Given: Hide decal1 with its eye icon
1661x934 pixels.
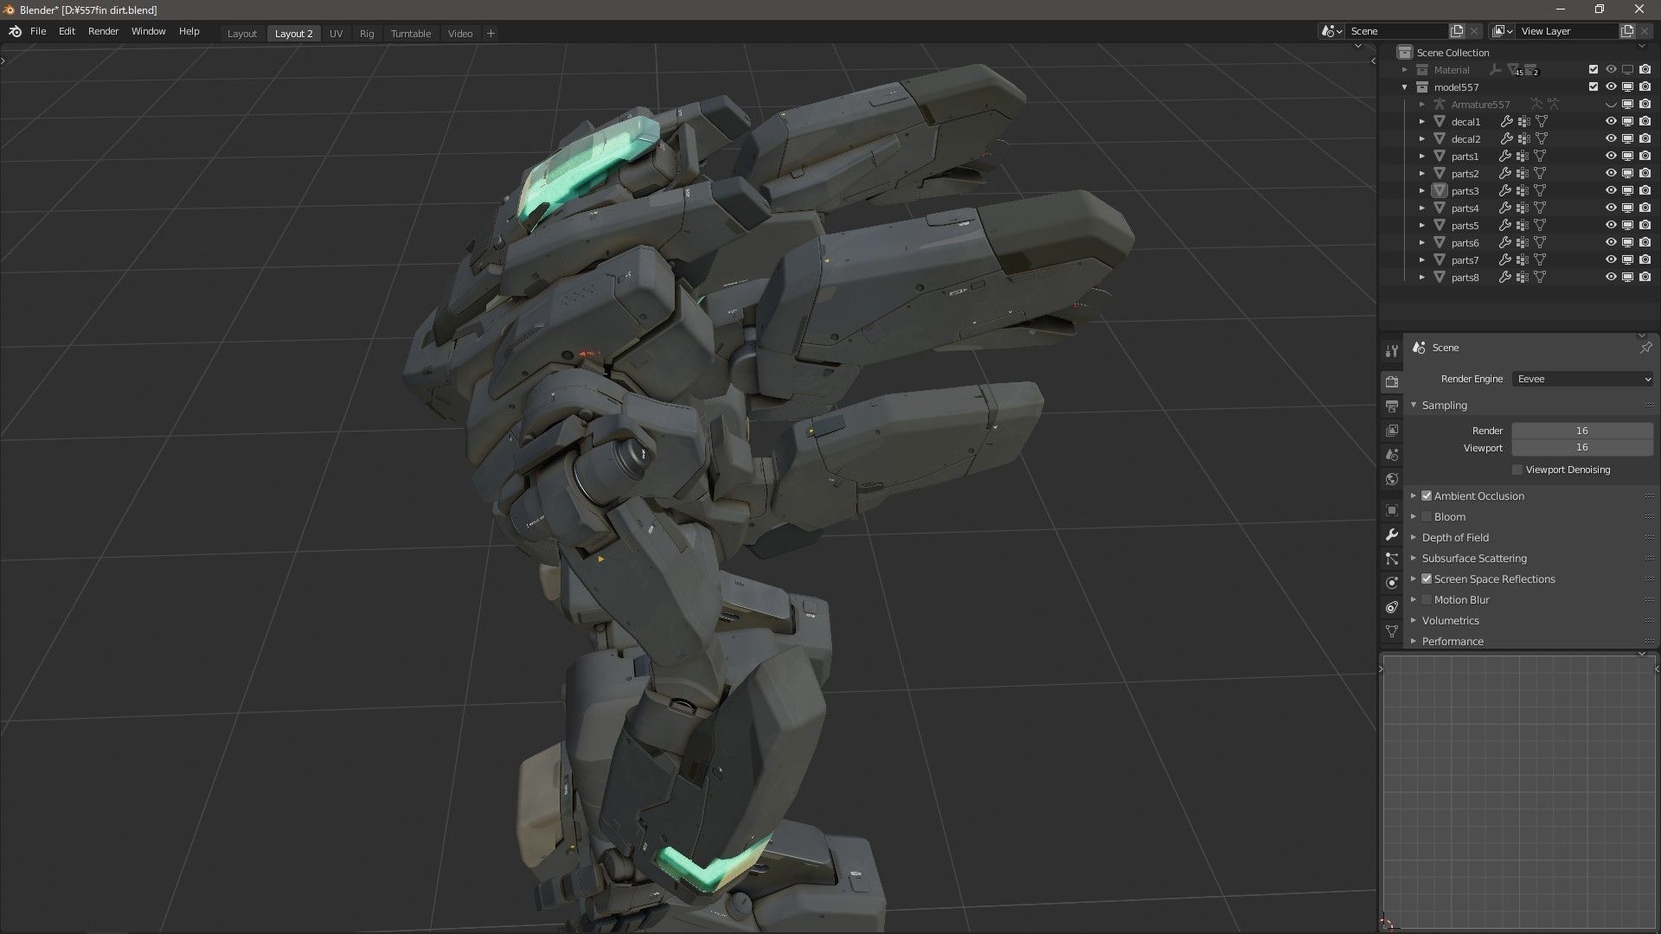Looking at the screenshot, I should 1610,122.
